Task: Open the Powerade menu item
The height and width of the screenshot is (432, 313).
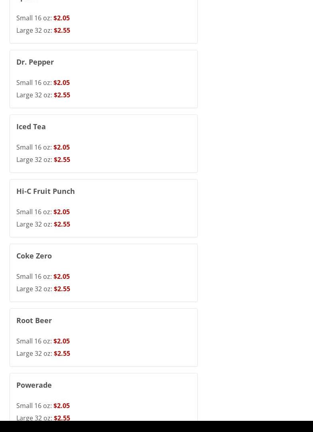Action: pyautogui.click(x=34, y=385)
